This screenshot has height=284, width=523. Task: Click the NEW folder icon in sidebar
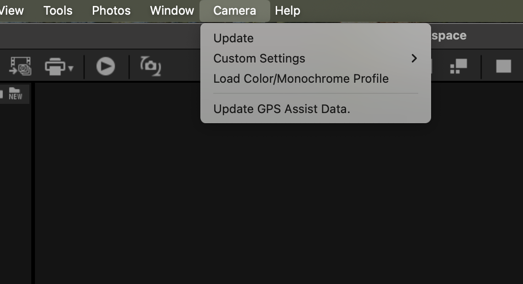[x=16, y=94]
